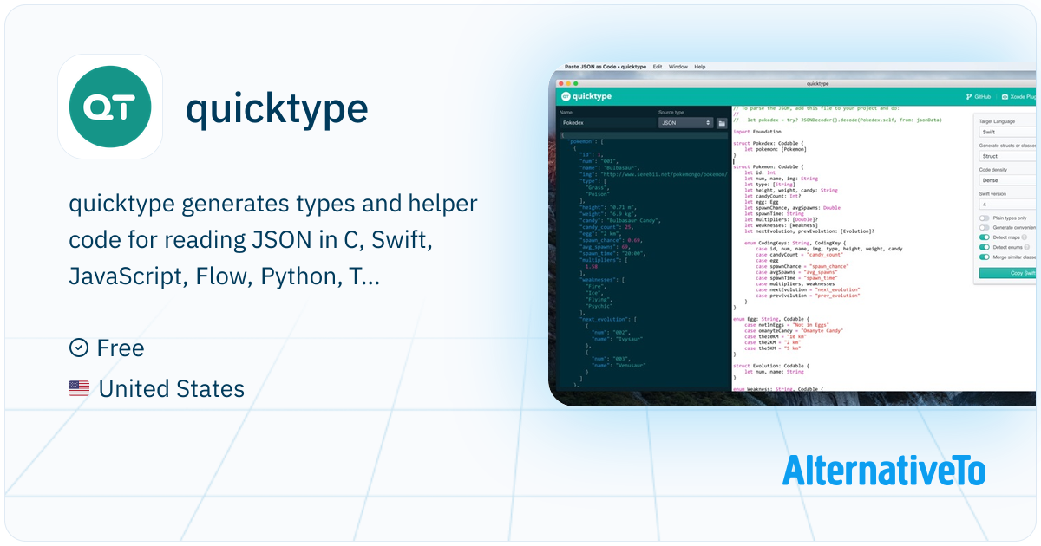The width and height of the screenshot is (1041, 546).
Task: Click the GitHub branch icon
Action: (x=969, y=96)
